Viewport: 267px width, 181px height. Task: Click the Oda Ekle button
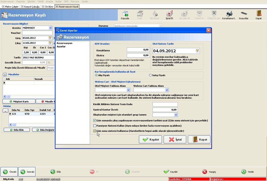(17, 130)
